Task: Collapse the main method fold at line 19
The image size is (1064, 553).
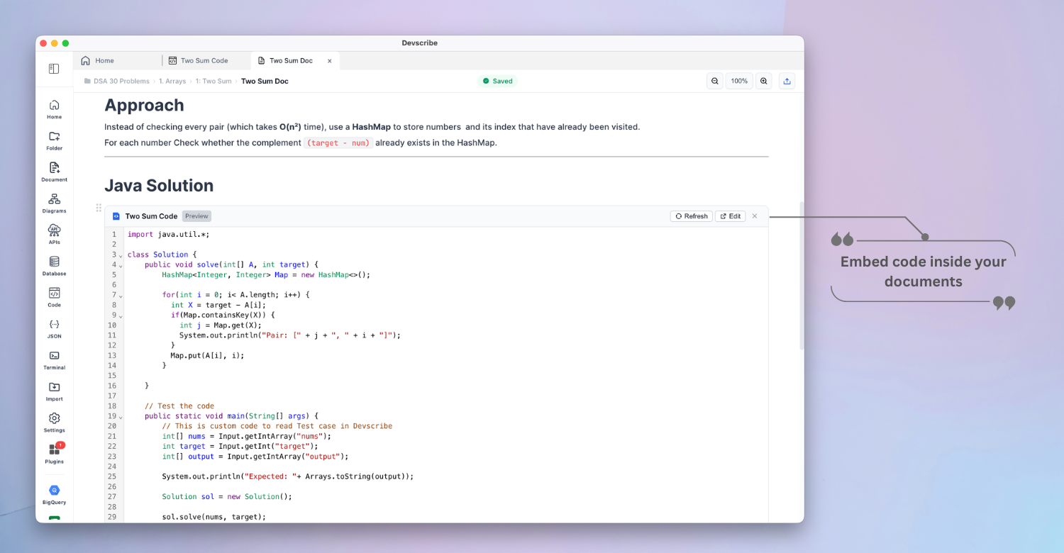Action: (120, 417)
